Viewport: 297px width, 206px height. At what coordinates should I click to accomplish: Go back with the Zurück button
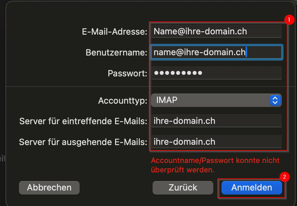pos(183,187)
